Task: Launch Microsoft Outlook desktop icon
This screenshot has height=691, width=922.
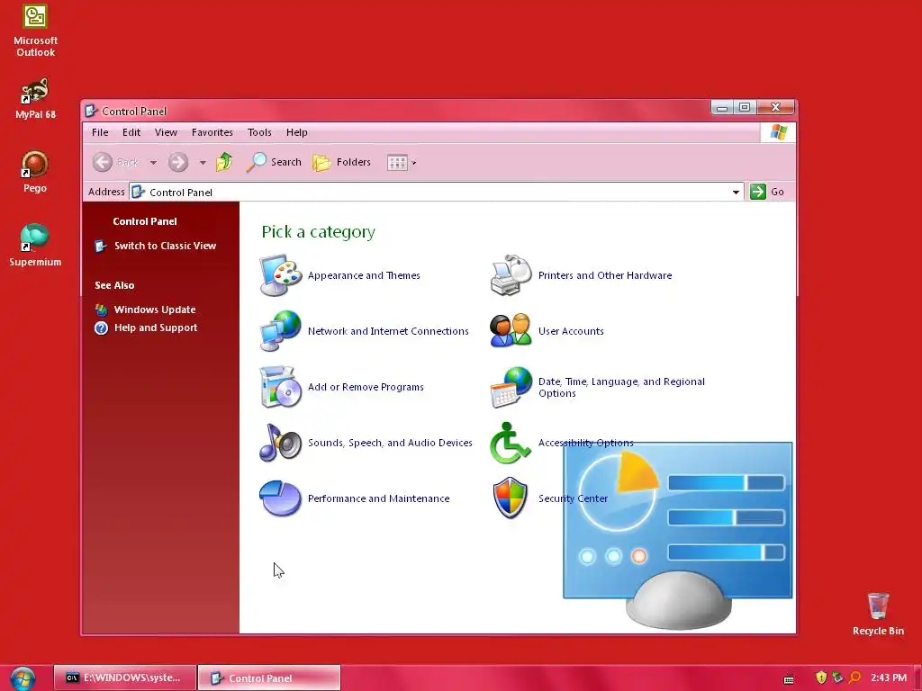Action: pyautogui.click(x=35, y=31)
